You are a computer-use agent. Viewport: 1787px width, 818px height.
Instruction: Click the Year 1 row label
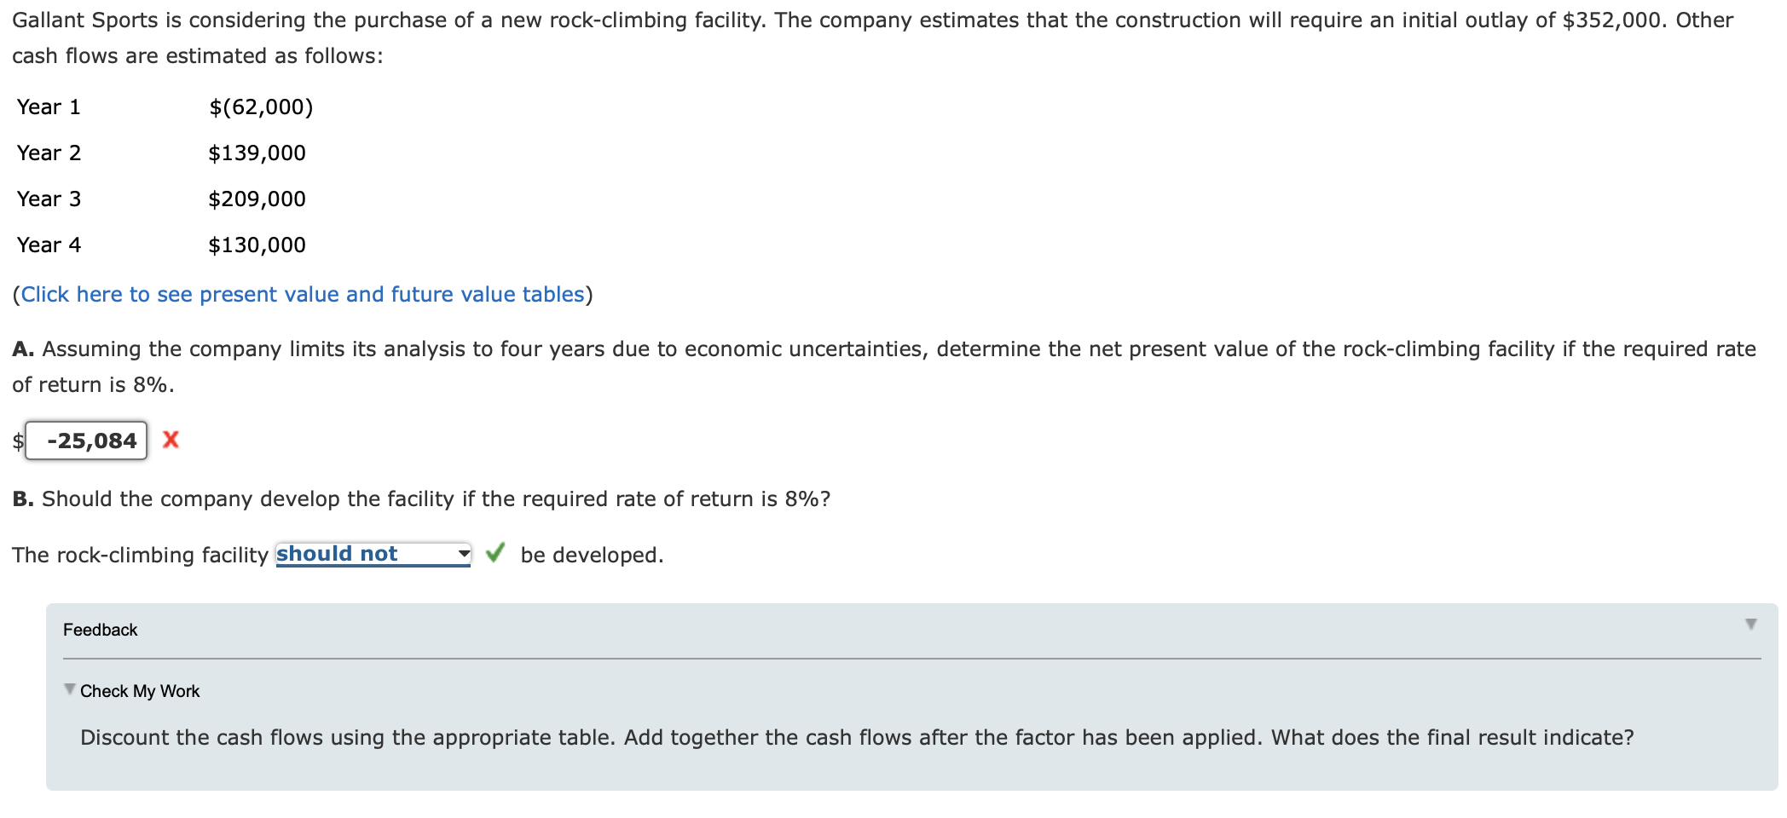[49, 107]
